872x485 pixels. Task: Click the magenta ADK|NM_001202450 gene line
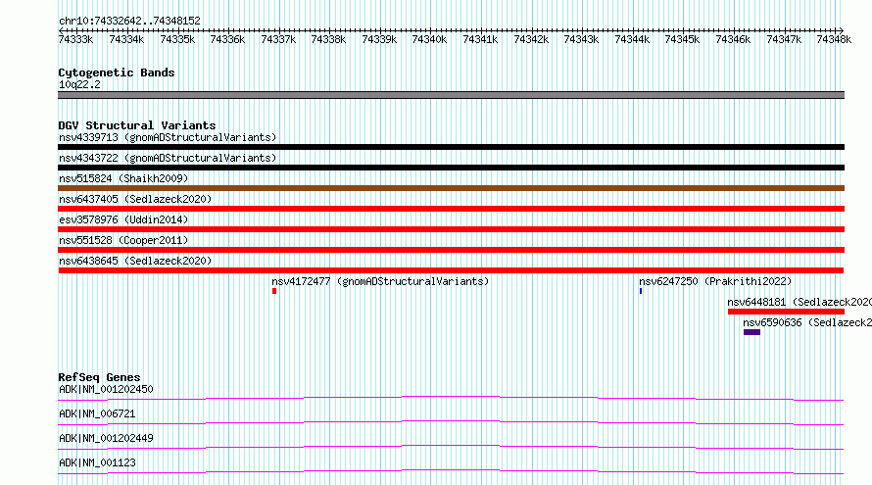pyautogui.click(x=451, y=398)
